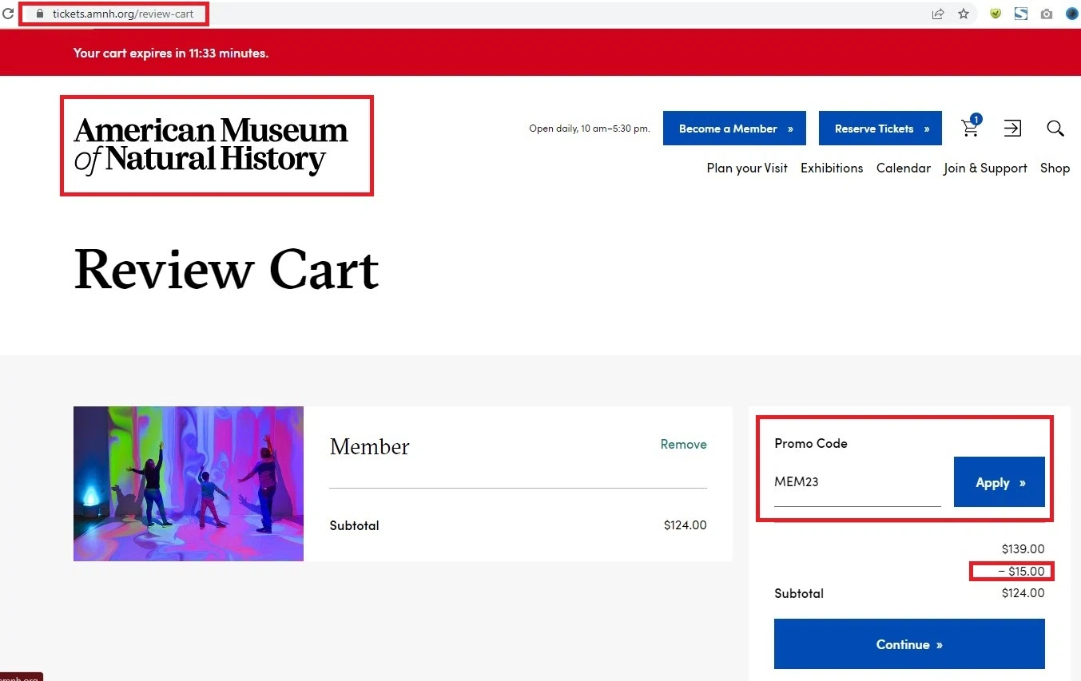
Task: Open the share page icon in address bar
Action: [938, 14]
